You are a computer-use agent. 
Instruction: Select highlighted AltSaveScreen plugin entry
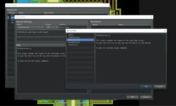click(80, 40)
